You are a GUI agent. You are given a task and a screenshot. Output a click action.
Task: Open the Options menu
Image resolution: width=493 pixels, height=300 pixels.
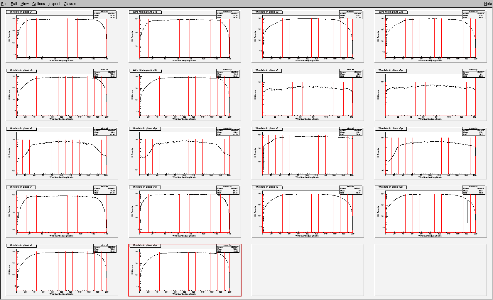click(x=38, y=4)
